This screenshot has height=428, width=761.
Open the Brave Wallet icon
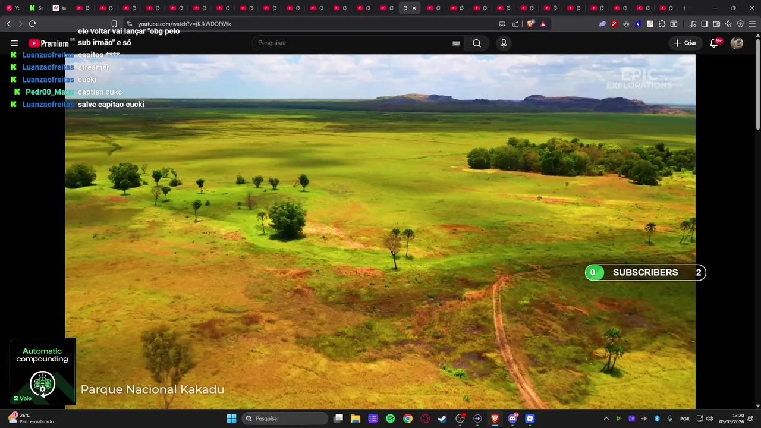[x=716, y=24]
